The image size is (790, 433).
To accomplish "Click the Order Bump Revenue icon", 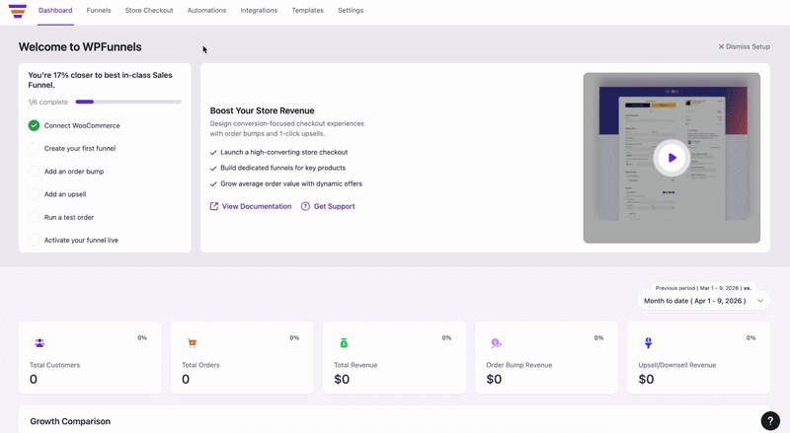I will point(496,343).
